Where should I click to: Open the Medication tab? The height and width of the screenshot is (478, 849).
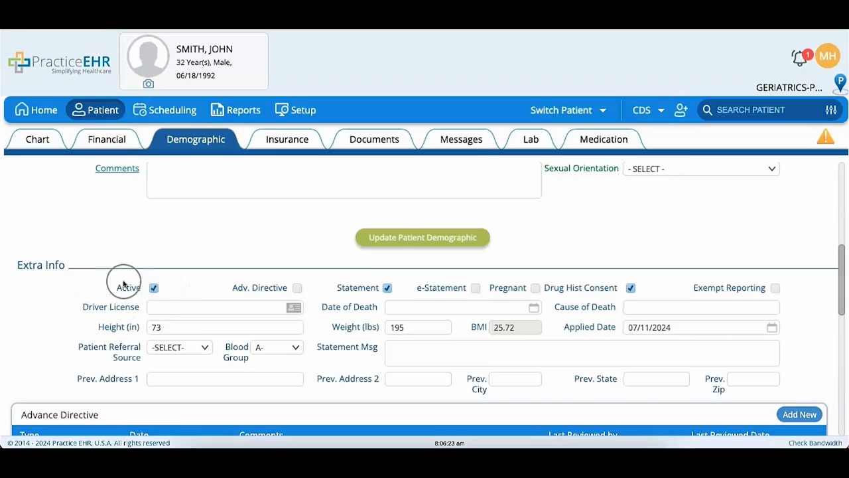click(x=604, y=139)
